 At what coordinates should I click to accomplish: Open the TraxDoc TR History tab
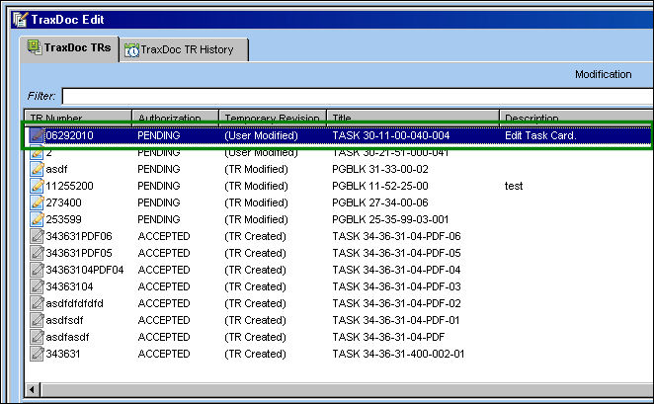pos(184,50)
